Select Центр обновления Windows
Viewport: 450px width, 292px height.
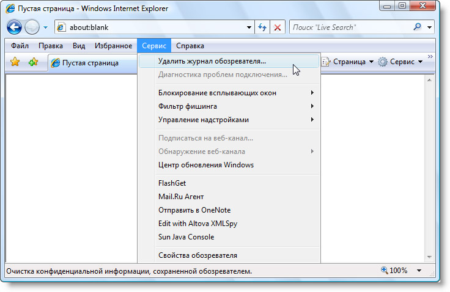(229, 165)
